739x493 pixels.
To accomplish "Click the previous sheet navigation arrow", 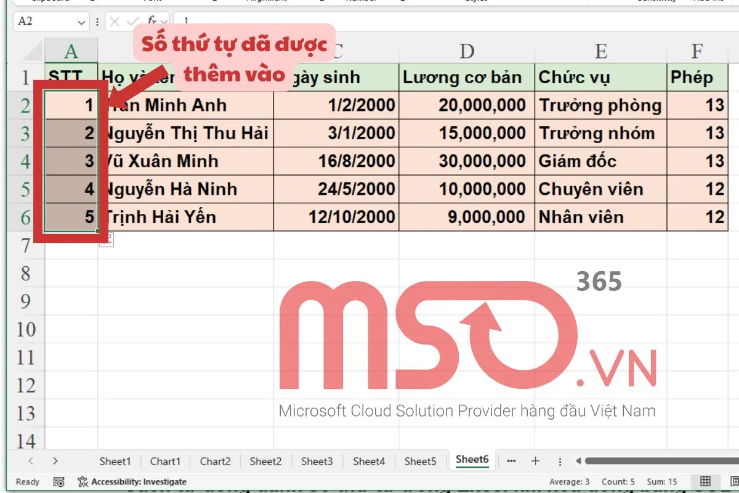I will point(31,460).
